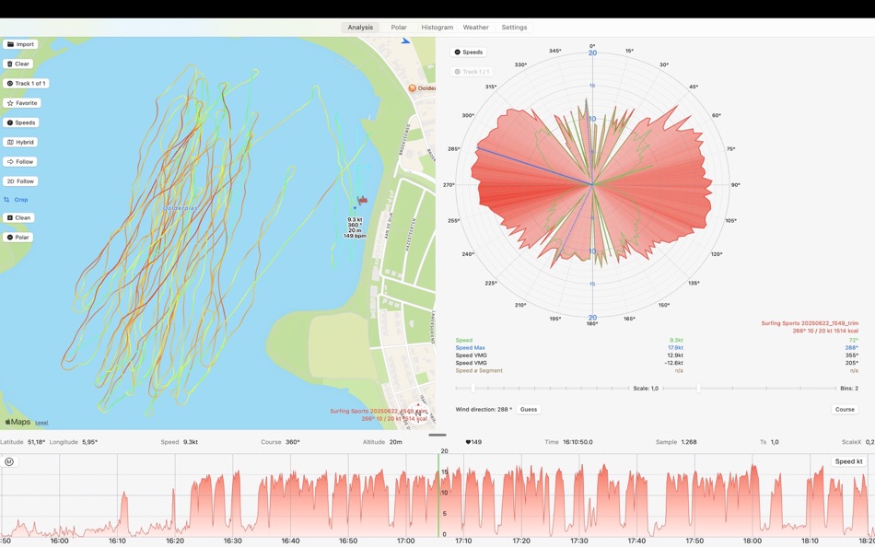Click the Apple Maps logo
This screenshot has width=875, height=547.
17,422
